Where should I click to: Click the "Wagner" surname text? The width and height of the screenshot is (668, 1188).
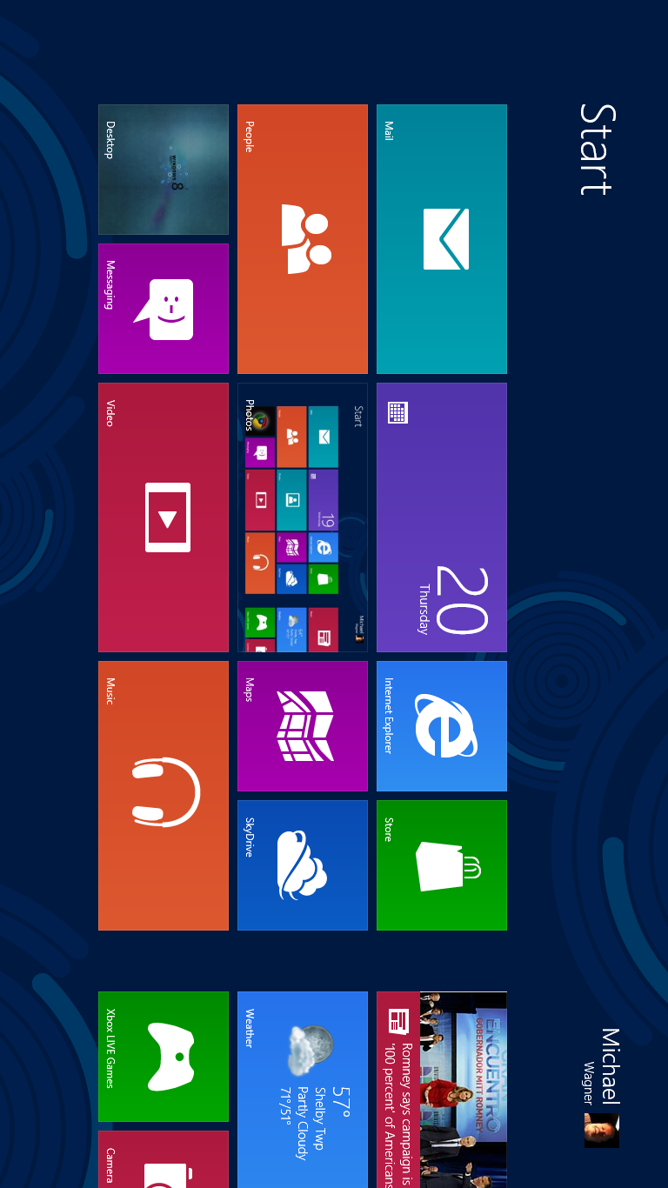tap(589, 1083)
